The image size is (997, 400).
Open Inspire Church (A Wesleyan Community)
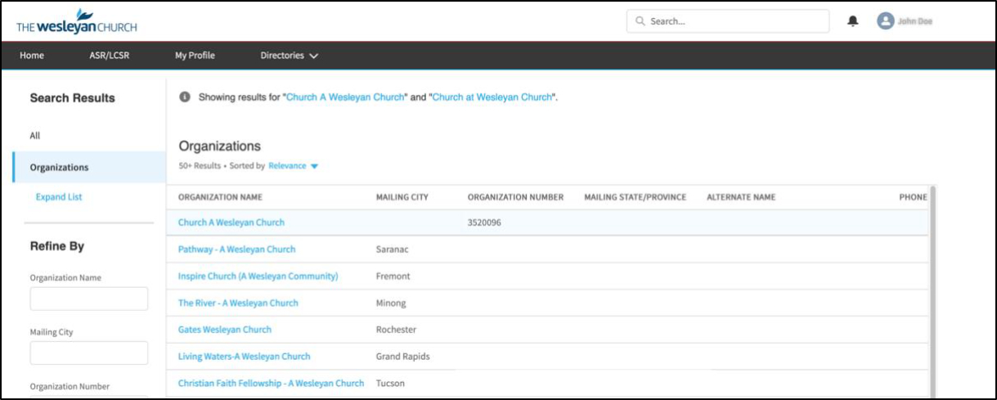click(x=258, y=276)
